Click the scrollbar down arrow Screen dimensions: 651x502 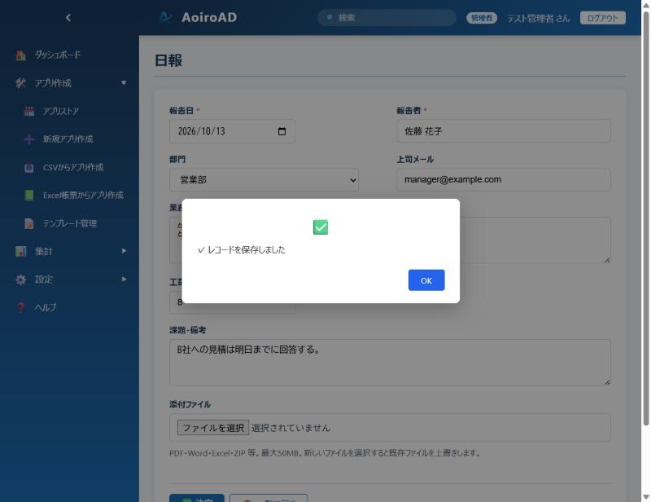pos(645,496)
